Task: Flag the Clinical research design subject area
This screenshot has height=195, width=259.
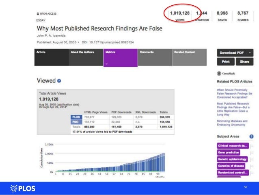Action: 252,146
